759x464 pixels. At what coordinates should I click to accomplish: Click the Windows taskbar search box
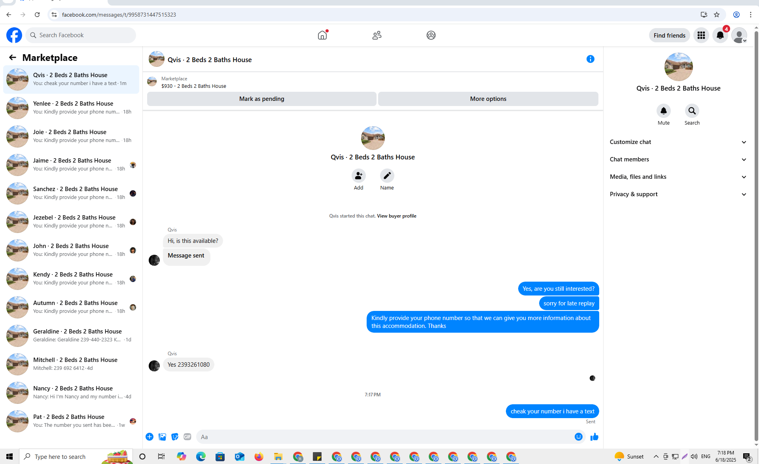click(76, 456)
